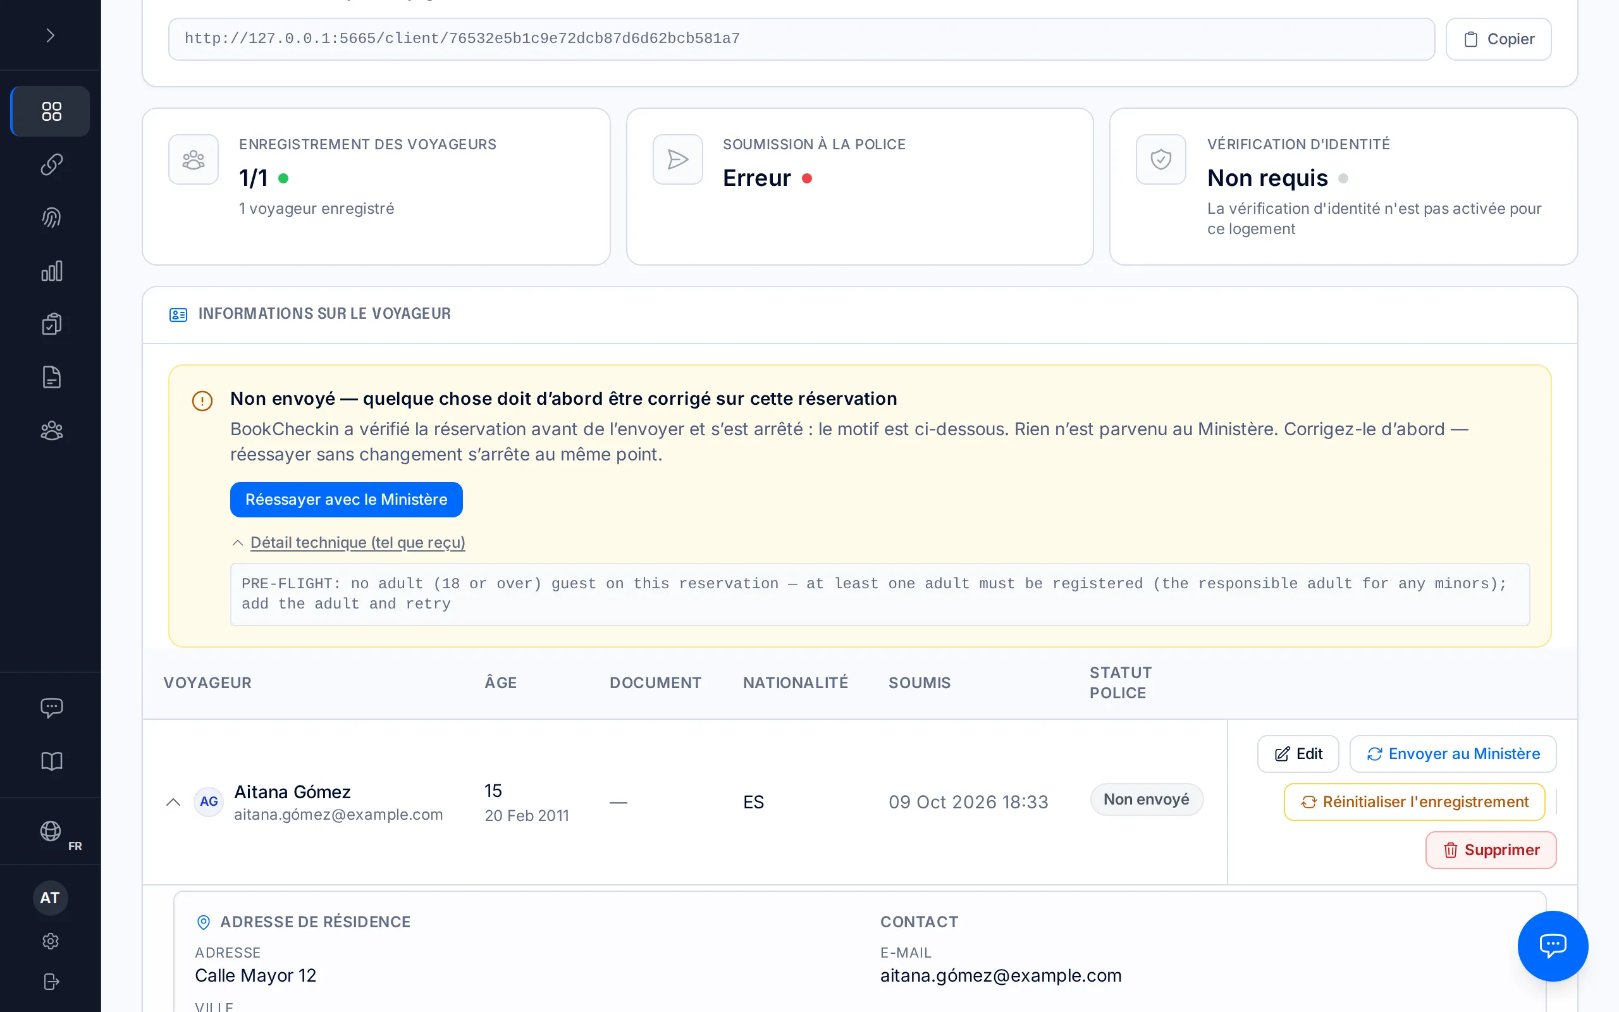This screenshot has width=1619, height=1012.
Task: Collapse Aitana Gómez traveler row details
Action: point(173,802)
